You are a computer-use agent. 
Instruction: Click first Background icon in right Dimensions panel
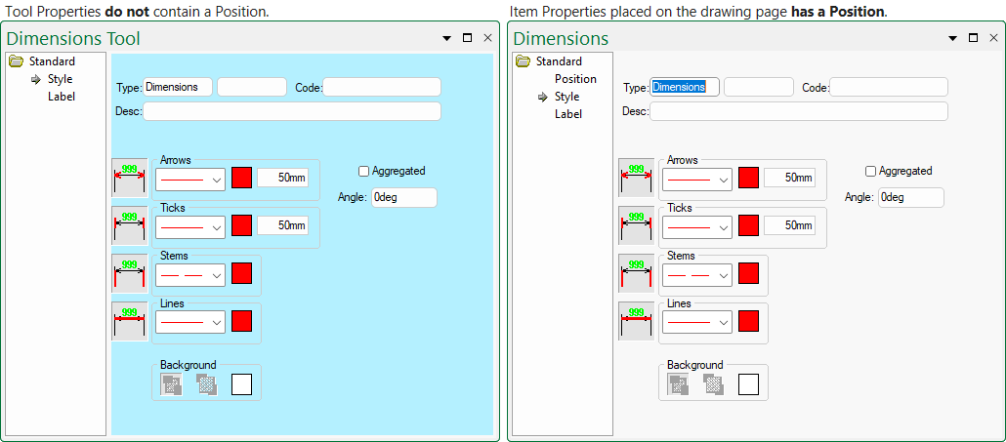click(x=679, y=384)
